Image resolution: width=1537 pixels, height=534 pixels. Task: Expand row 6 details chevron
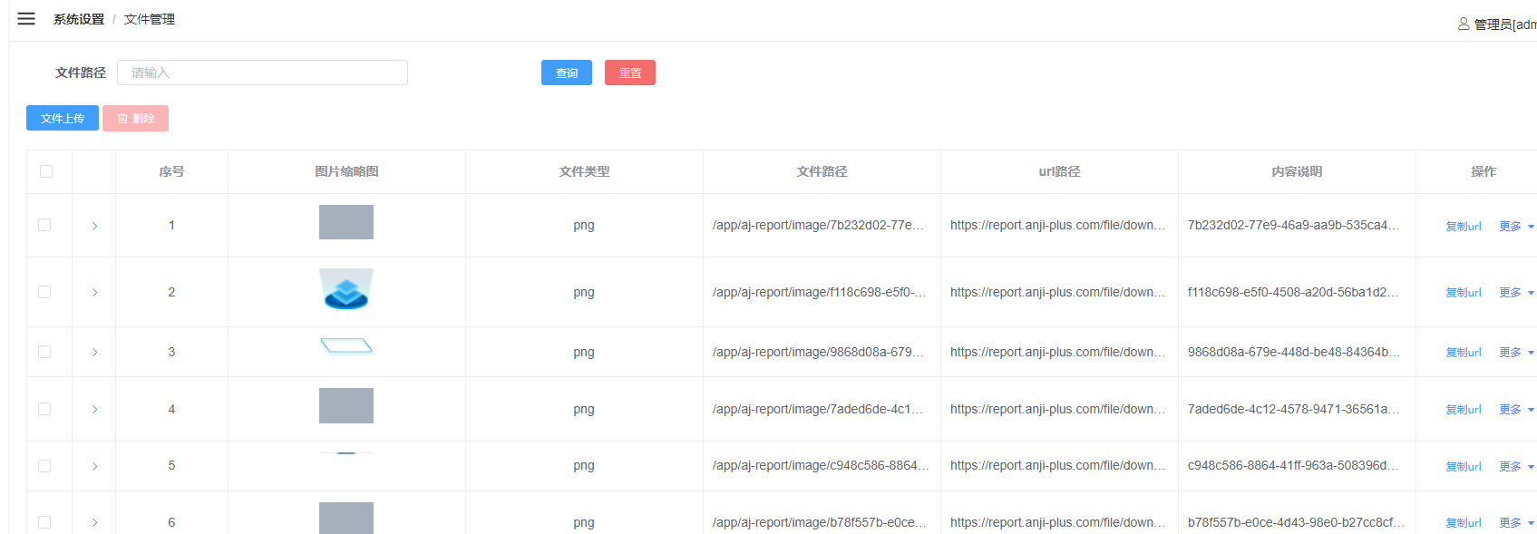click(x=94, y=522)
